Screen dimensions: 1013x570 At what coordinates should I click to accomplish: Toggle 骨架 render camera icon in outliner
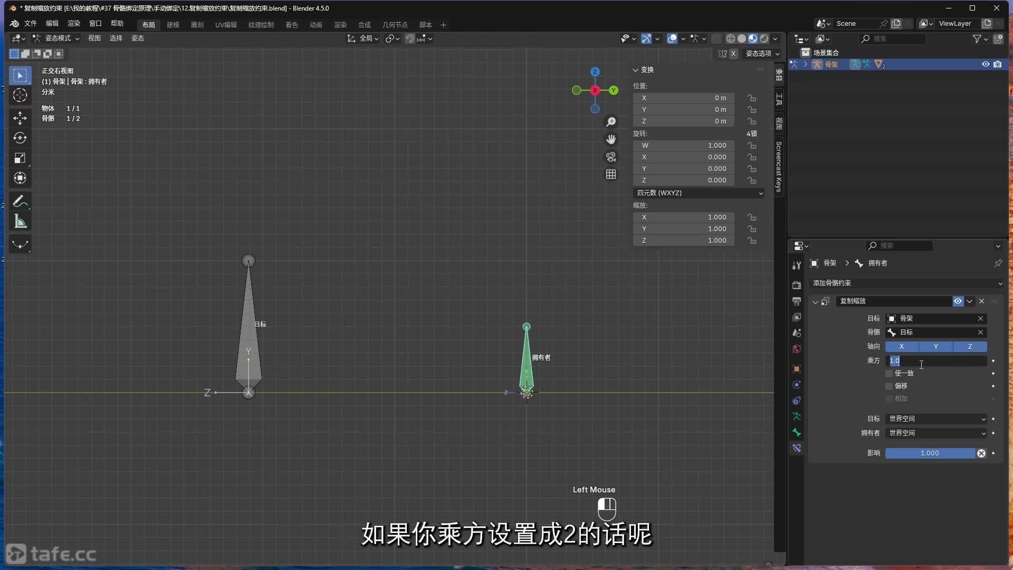(x=997, y=64)
